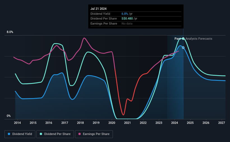Image resolution: width=230 pixels, height=142 pixels.
Task: Click the 'Analysts Forecasts' label
Action: click(199, 39)
